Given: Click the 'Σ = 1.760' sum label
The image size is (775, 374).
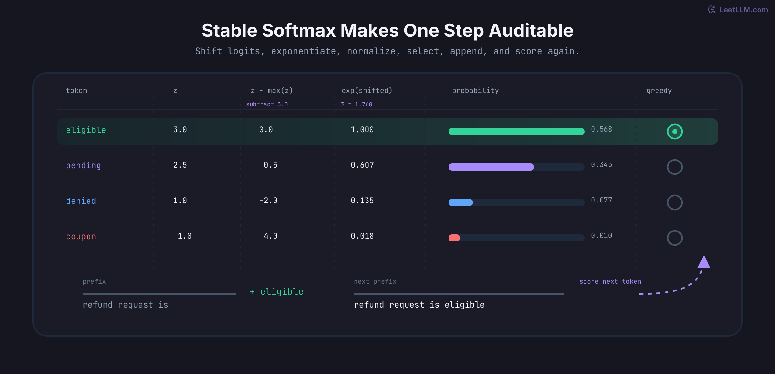Looking at the screenshot, I should click(356, 104).
